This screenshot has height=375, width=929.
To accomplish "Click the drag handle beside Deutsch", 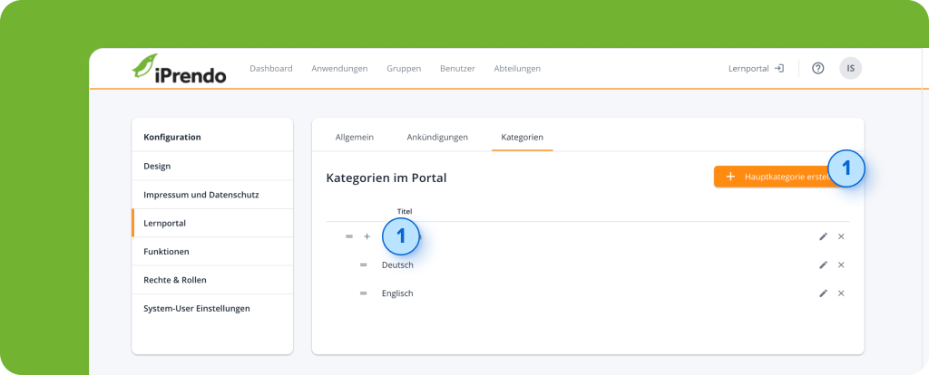I will click(x=363, y=264).
